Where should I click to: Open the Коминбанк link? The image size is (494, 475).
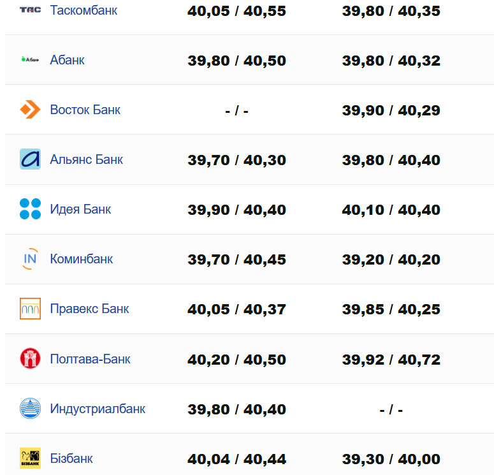point(82,259)
